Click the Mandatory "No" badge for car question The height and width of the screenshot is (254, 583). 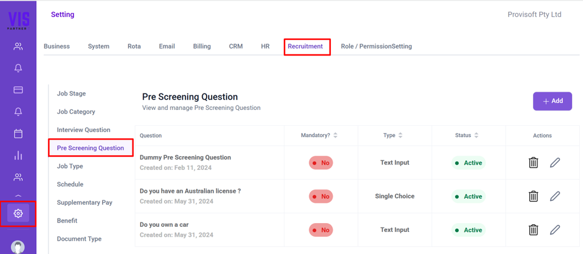321,230
